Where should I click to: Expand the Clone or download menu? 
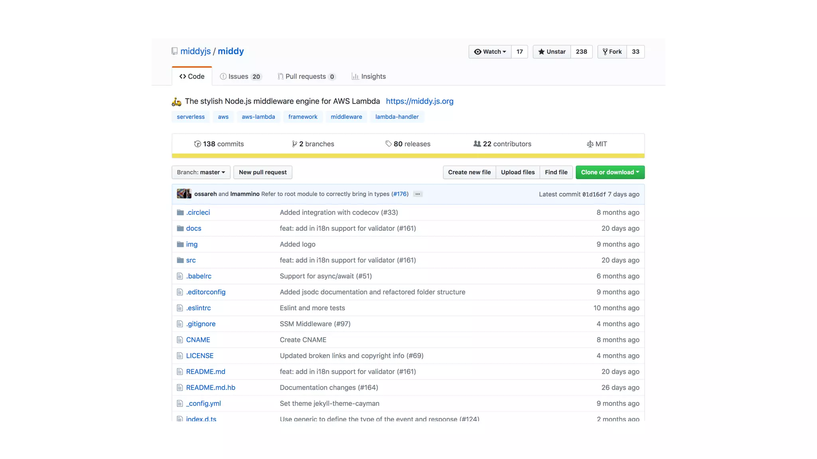coord(610,173)
